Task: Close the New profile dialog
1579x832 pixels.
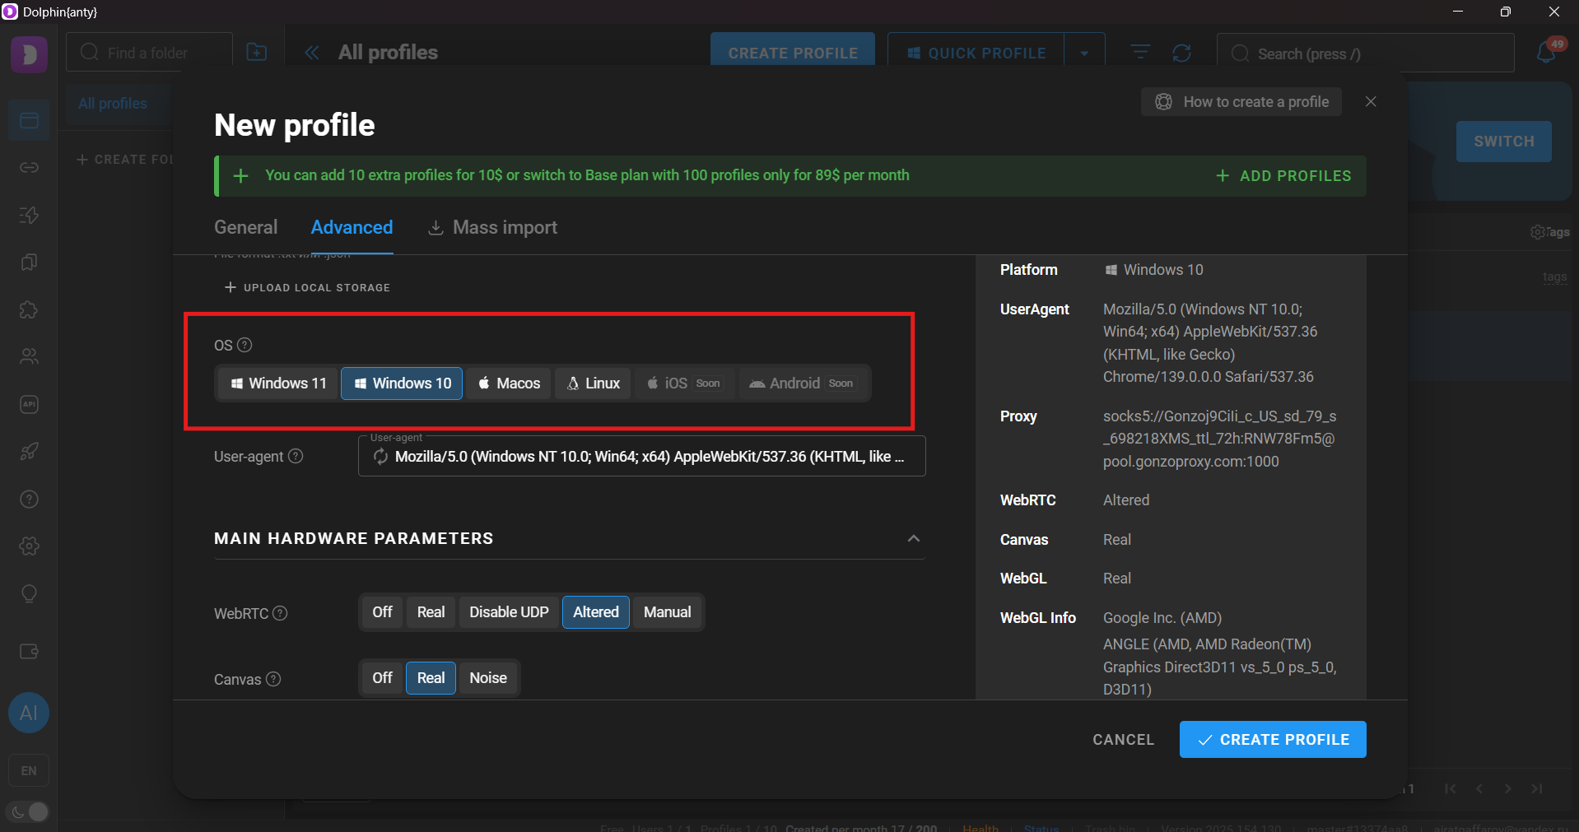Action: coord(1371,101)
